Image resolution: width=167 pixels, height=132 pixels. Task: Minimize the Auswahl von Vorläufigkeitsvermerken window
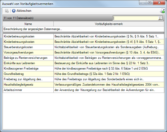point(143,3)
